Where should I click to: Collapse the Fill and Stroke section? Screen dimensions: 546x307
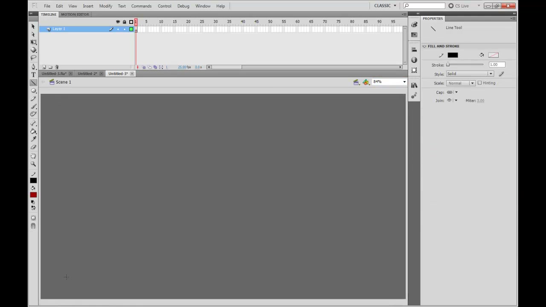[x=424, y=46]
